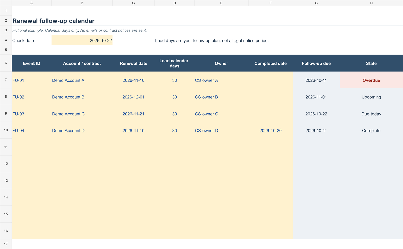This screenshot has height=249, width=403.
Task: Select row header 17
Action: click(6, 244)
